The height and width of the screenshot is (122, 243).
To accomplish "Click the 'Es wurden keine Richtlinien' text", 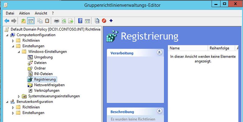I will coord(133,119).
